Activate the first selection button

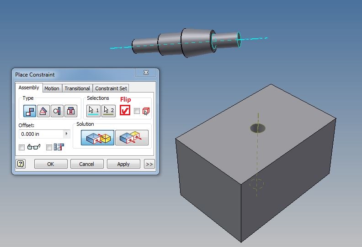click(x=94, y=111)
